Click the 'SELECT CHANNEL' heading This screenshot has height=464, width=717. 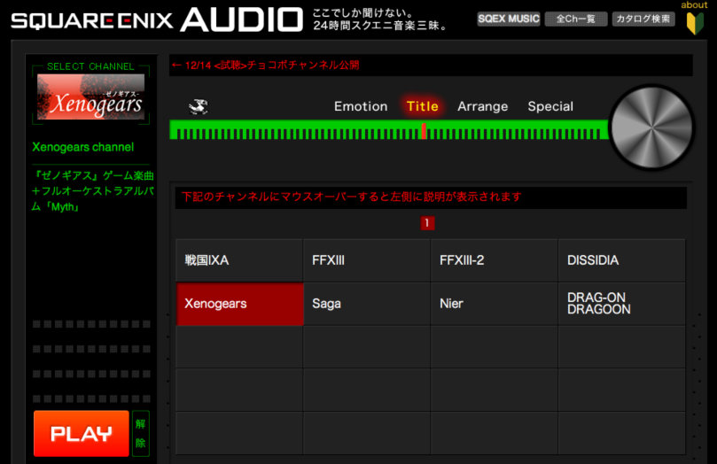point(90,66)
